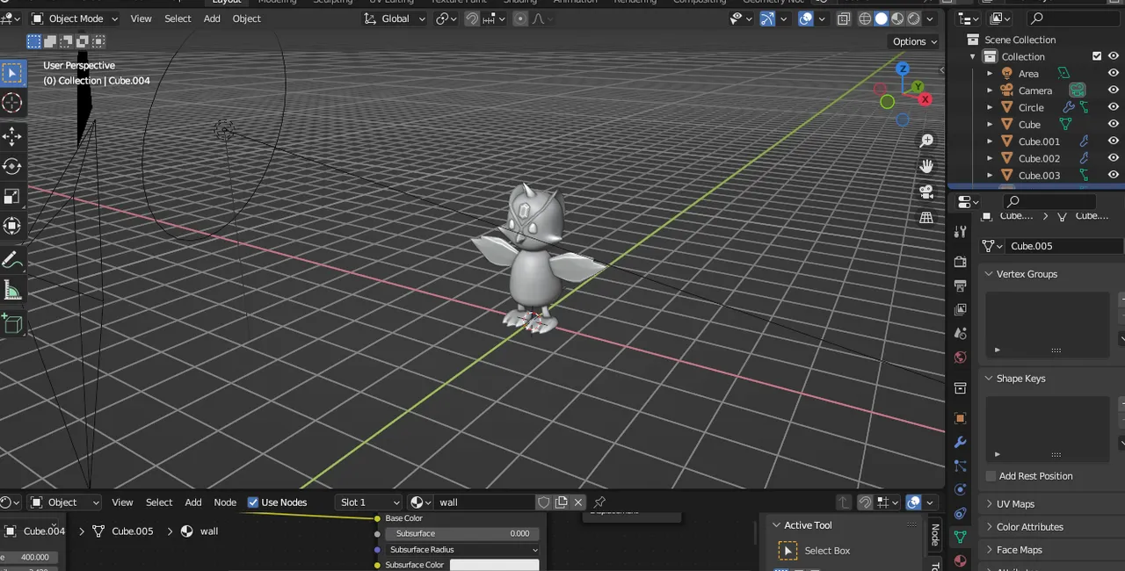
Task: Open the Modifiers wrench properties tab
Action: [x=960, y=442]
